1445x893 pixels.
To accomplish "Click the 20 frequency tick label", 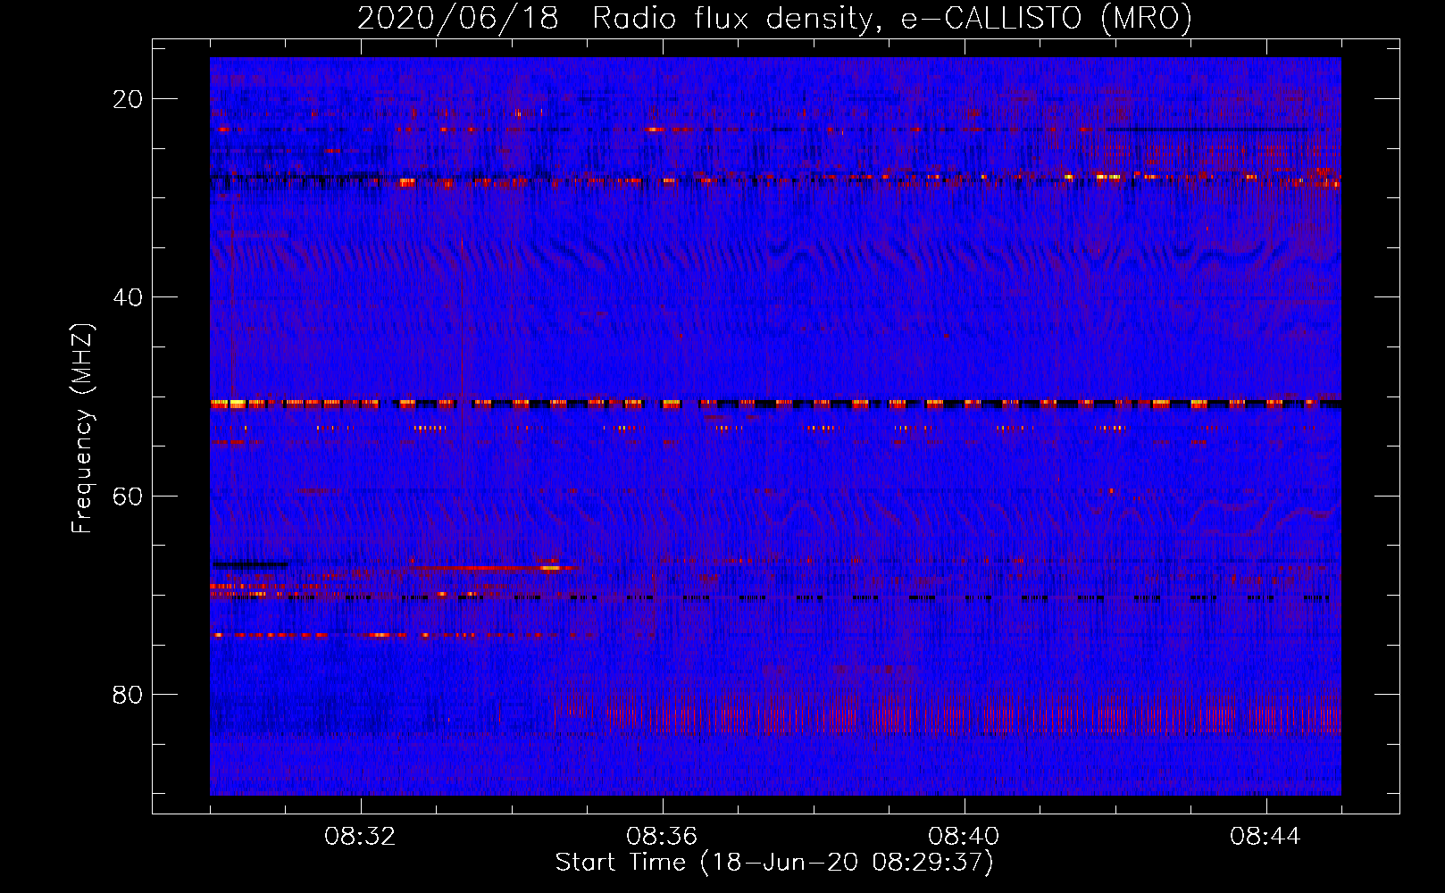I will pyautogui.click(x=128, y=99).
